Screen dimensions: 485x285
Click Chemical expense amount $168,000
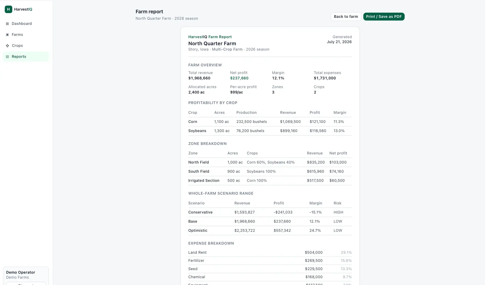tap(314, 277)
